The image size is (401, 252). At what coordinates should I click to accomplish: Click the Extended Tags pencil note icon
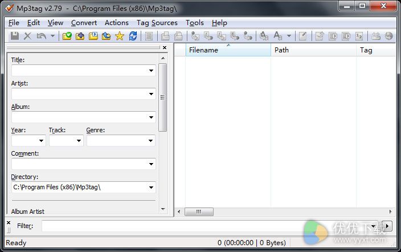pos(303,36)
